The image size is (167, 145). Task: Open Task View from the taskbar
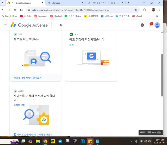pos(23,141)
